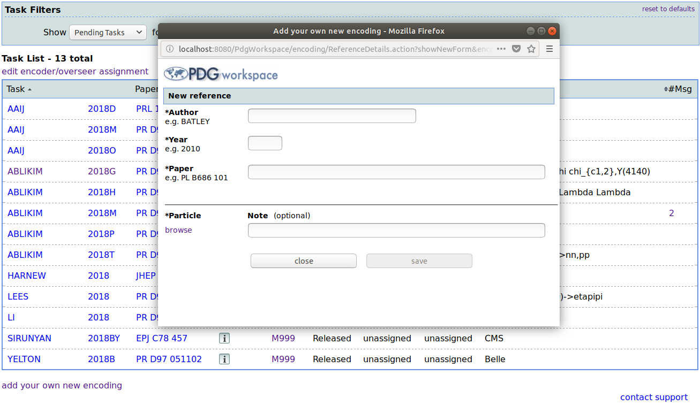Screen dimensions: 700x413
Task: Click the site info icon in address bar
Action: click(x=170, y=49)
